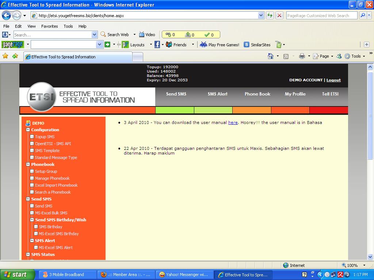Open the Friends toolbar button

coord(176,44)
